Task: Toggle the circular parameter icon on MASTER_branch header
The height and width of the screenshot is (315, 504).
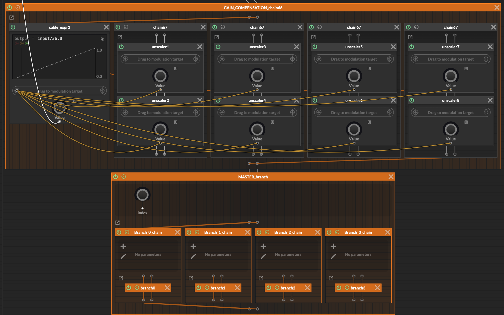Action: pos(124,177)
